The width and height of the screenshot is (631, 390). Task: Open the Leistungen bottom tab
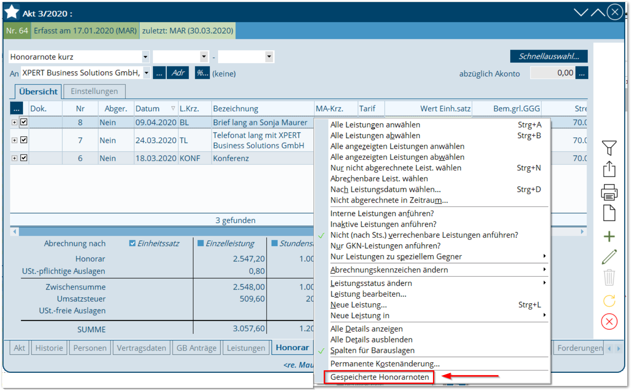(x=246, y=348)
